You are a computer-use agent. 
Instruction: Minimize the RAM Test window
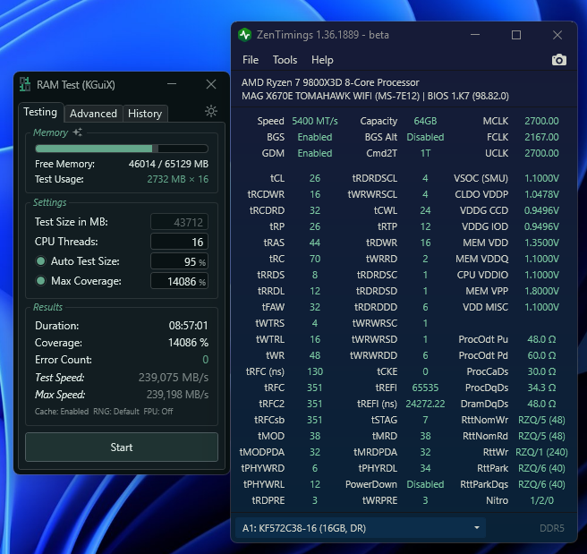[x=172, y=84]
